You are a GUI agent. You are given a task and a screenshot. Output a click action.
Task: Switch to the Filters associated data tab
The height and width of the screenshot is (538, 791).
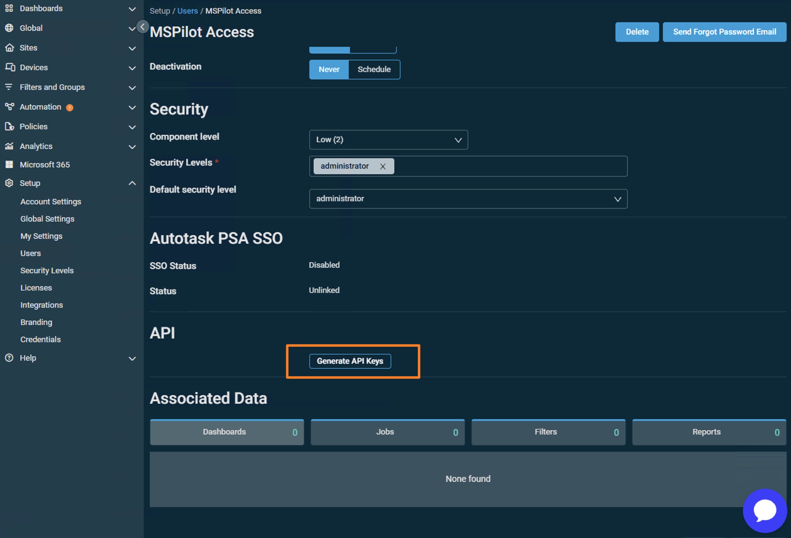tap(548, 432)
